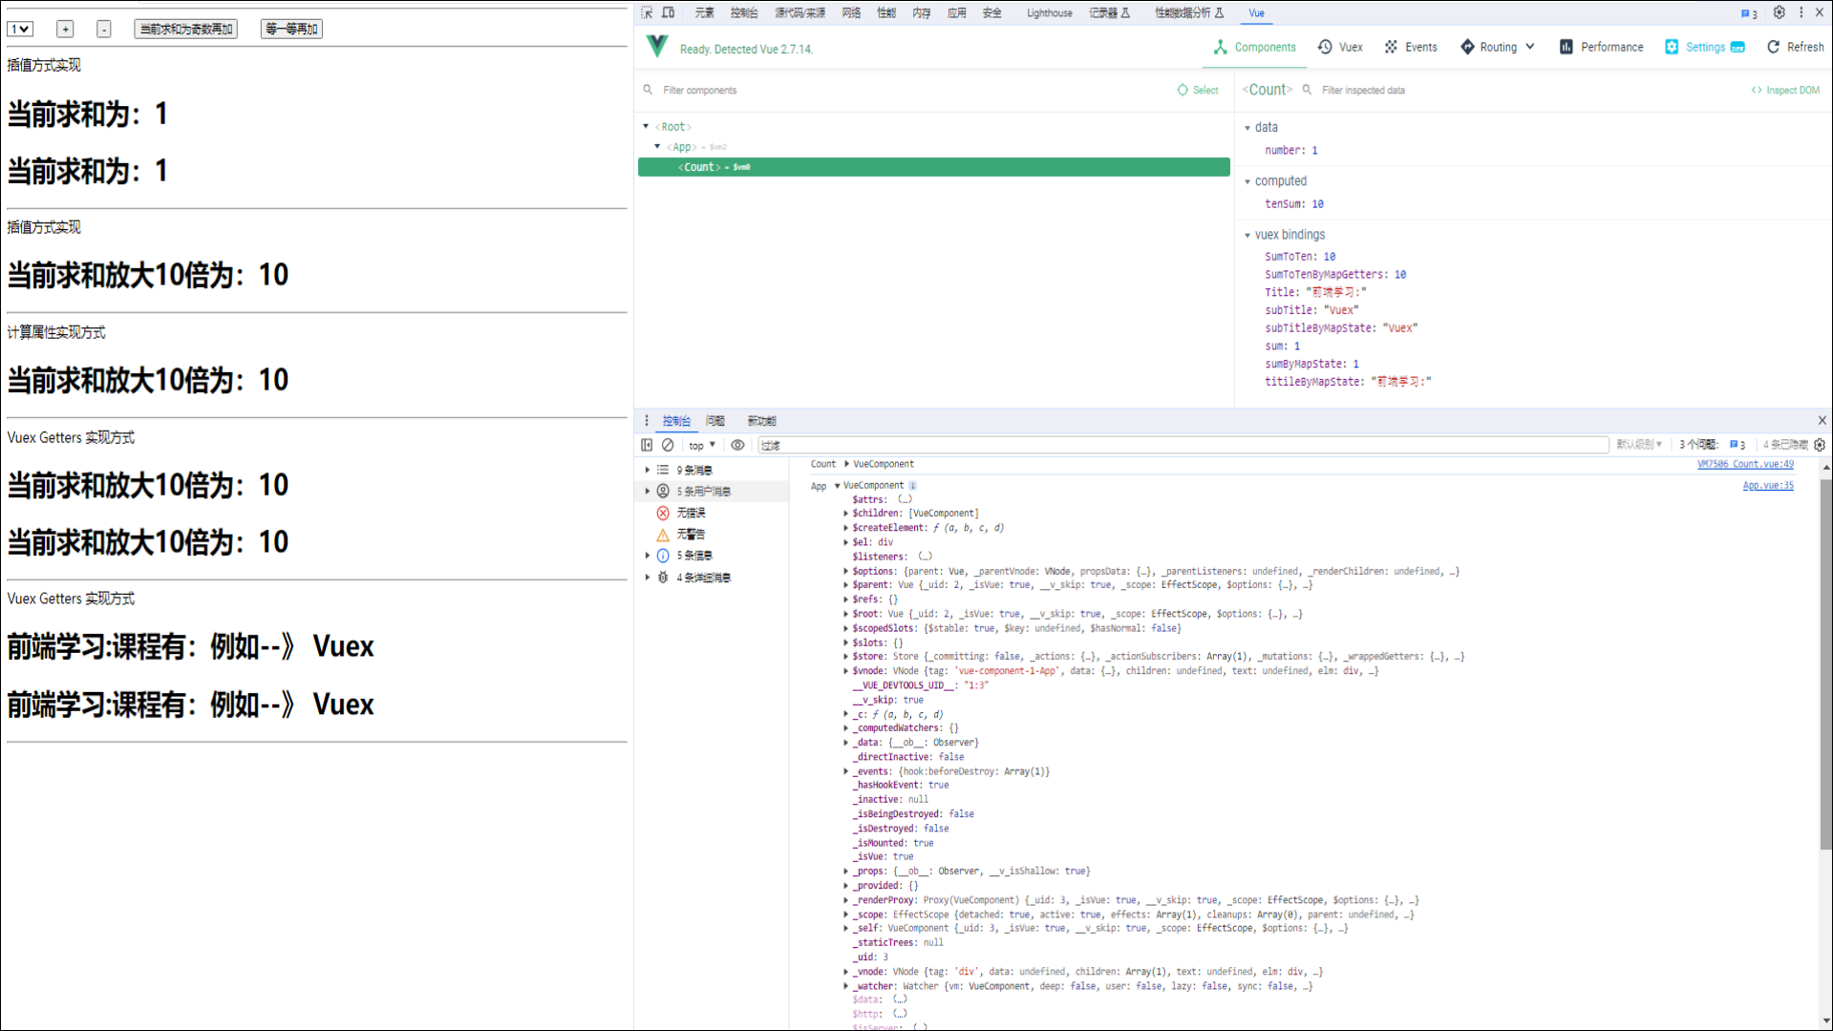Collapse the data section

click(x=1247, y=128)
